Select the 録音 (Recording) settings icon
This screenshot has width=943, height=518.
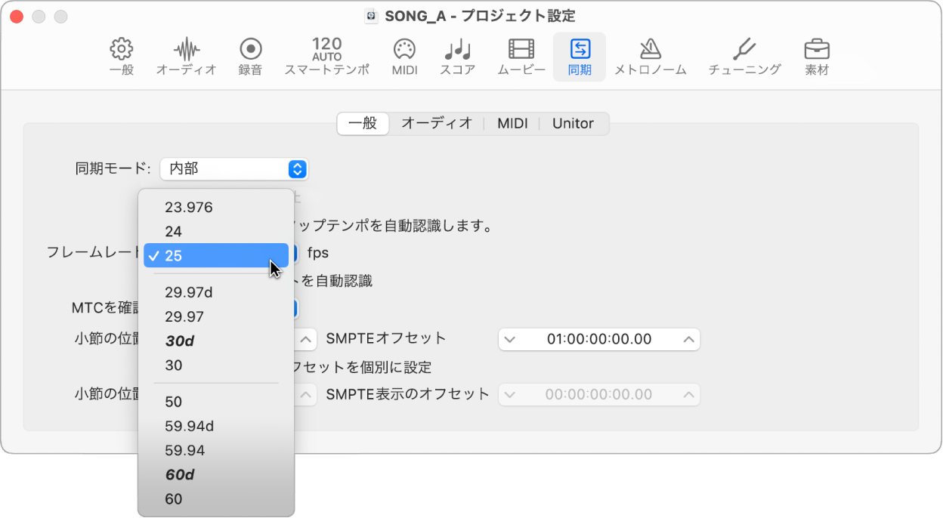tap(250, 57)
